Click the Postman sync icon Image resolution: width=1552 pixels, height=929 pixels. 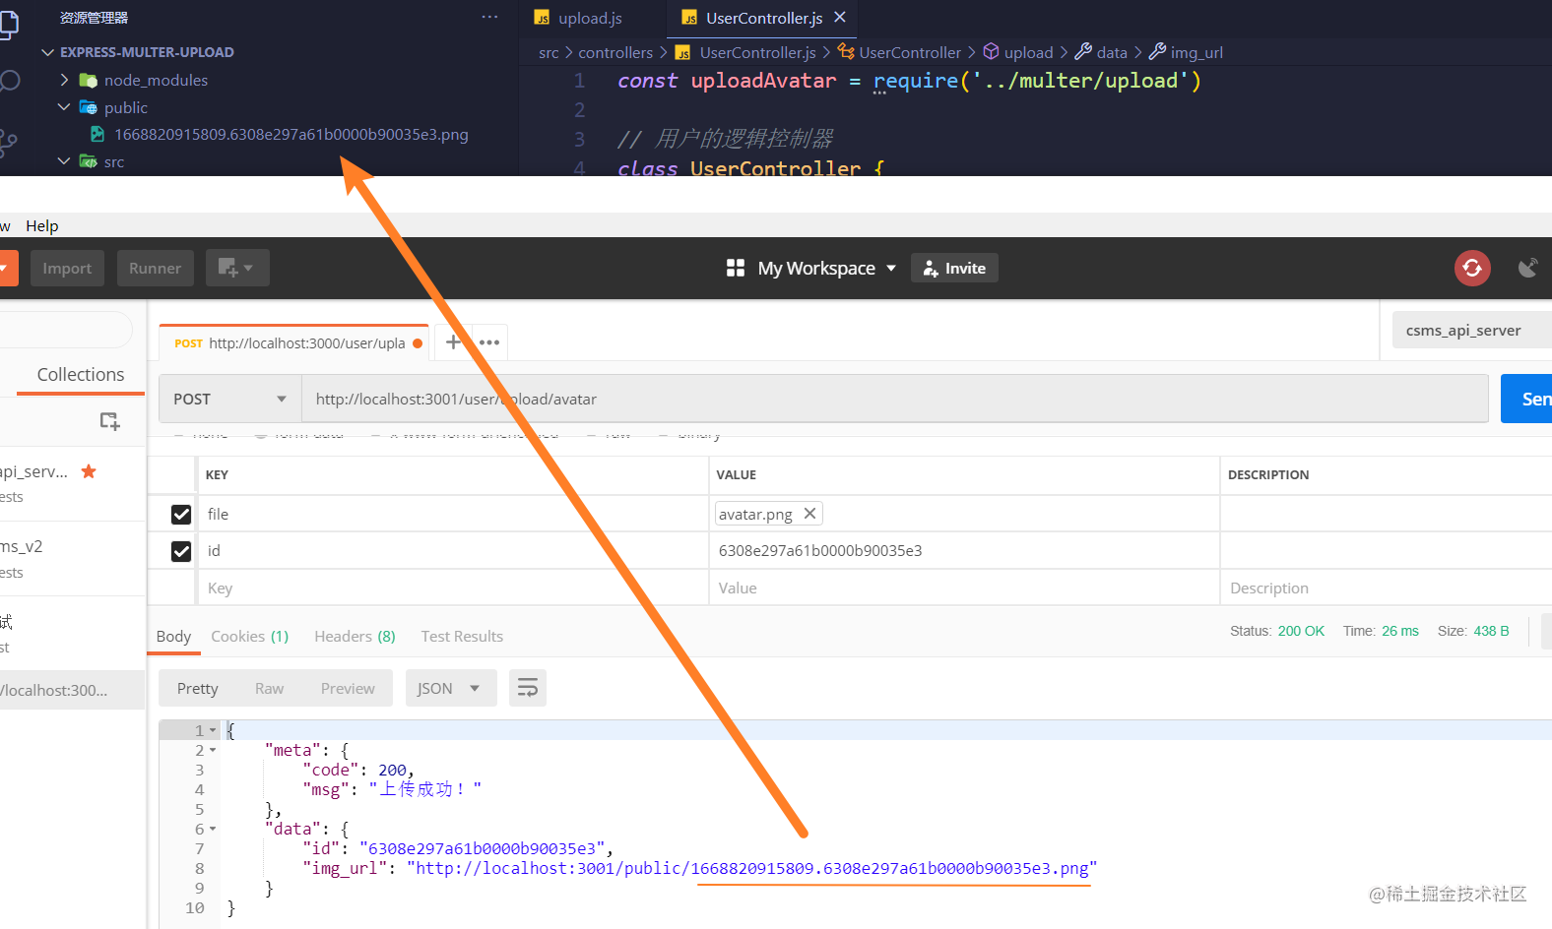[x=1472, y=268]
